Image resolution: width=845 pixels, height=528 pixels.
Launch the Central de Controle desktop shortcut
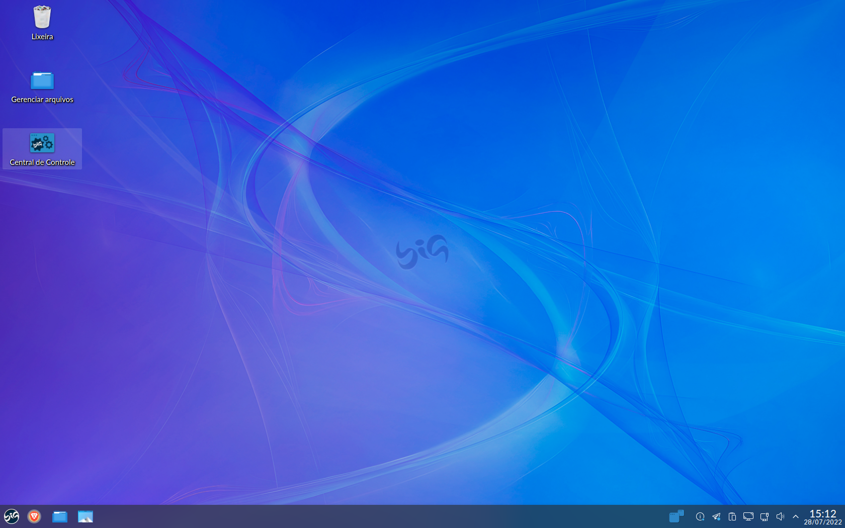pos(42,149)
